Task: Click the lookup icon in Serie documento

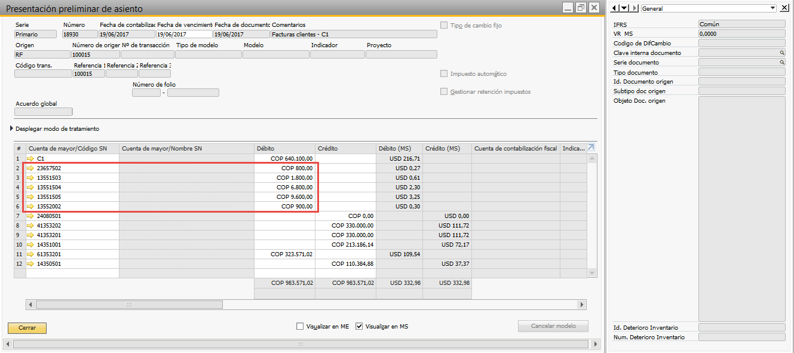Action: (781, 63)
